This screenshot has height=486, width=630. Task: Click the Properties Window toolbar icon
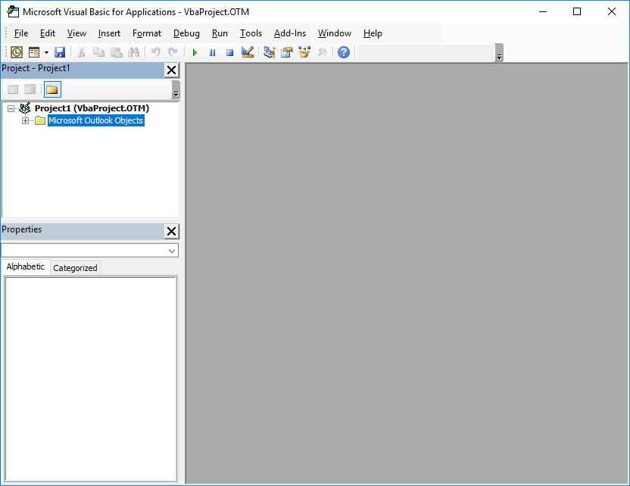(287, 52)
